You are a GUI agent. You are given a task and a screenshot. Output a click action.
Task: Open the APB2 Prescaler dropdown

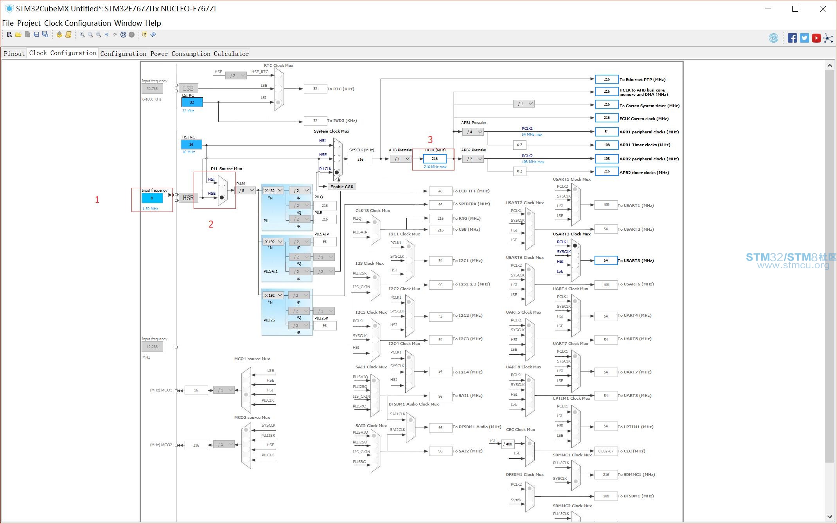coord(473,159)
